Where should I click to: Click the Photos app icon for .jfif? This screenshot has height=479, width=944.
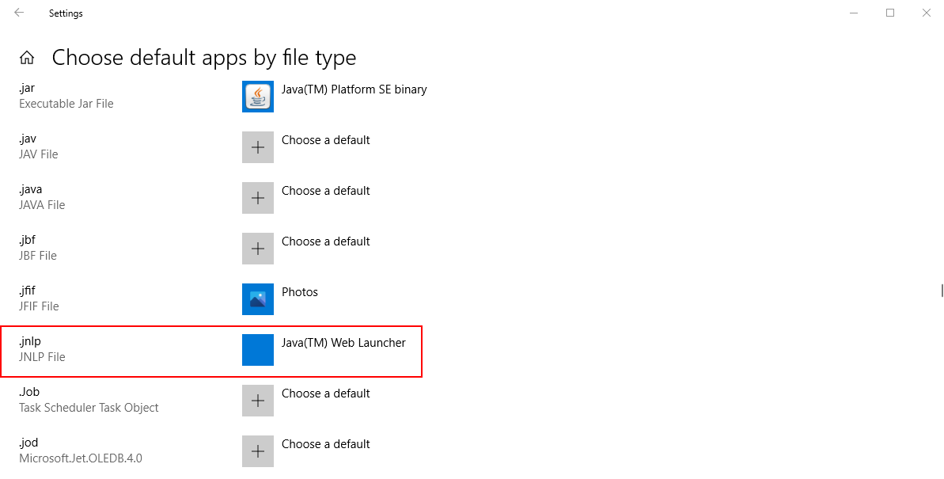point(258,298)
